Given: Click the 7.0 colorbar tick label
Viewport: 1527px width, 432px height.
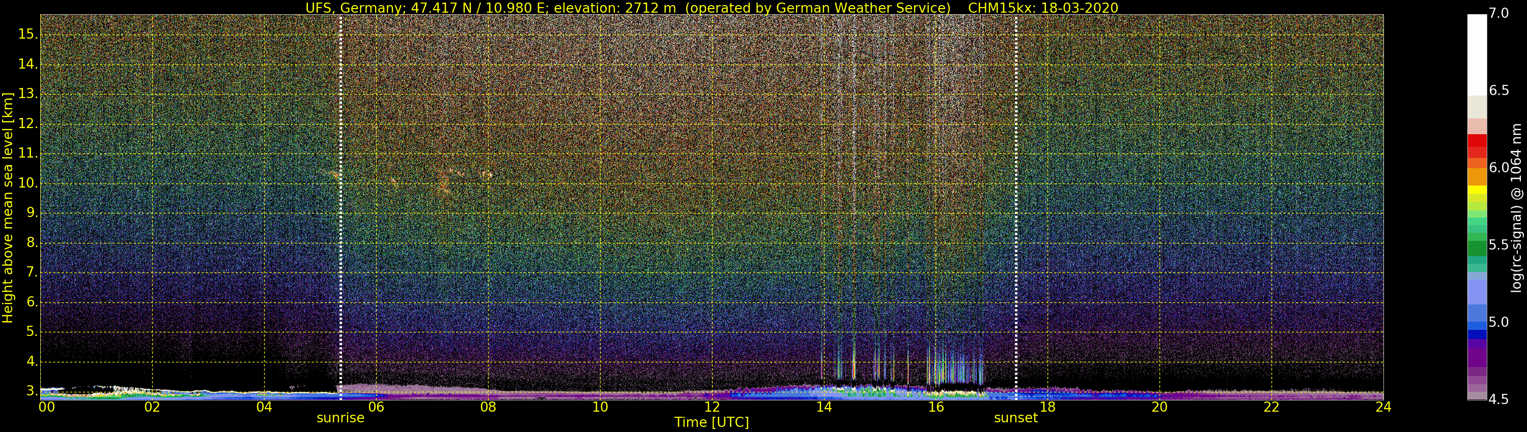Looking at the screenshot, I should pos(1498,14).
